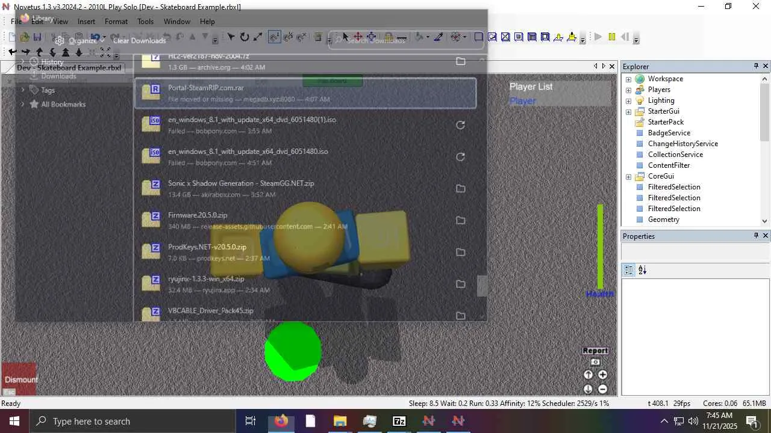Viewport: 771px width, 433px height.
Task: Close the Explorer panel
Action: pos(766,66)
